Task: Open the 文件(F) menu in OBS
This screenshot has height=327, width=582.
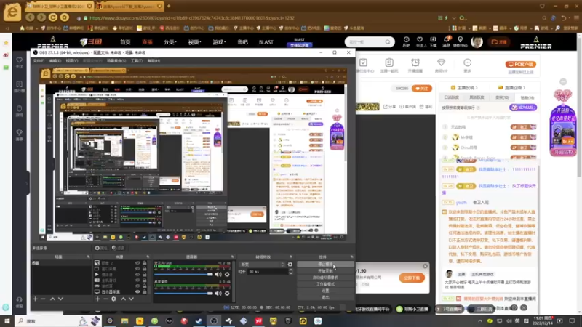Action: (39, 61)
